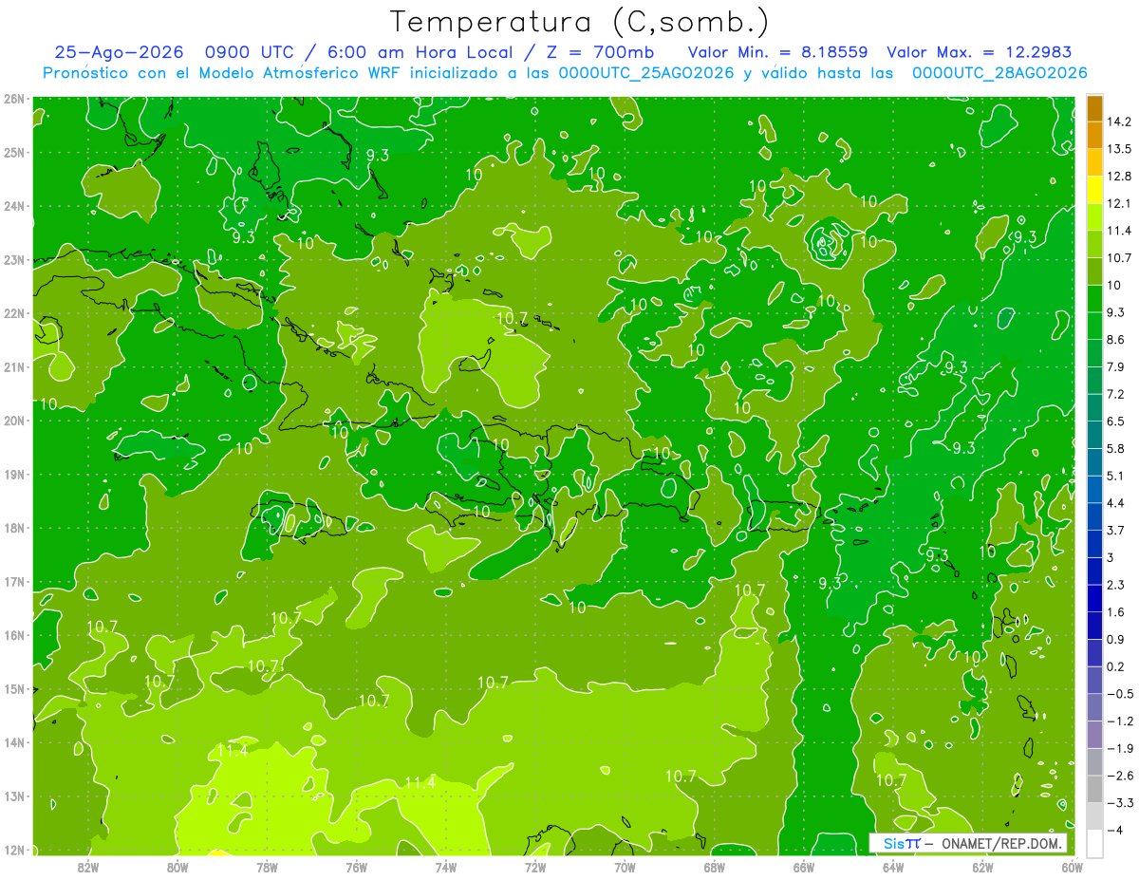Image resolution: width=1139 pixels, height=880 pixels.
Task: Click the '22N' latitude axis label
Action: [15, 313]
